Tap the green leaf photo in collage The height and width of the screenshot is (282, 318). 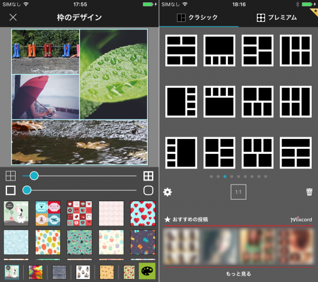pyautogui.click(x=113, y=74)
